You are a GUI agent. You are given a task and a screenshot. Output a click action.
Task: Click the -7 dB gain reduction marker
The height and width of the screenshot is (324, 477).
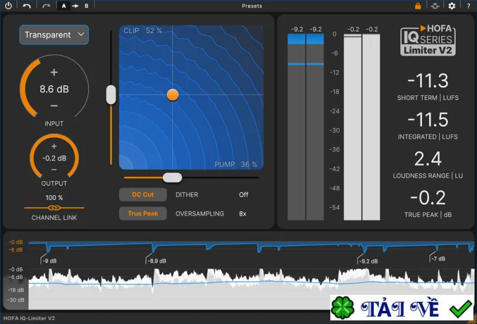438,258
